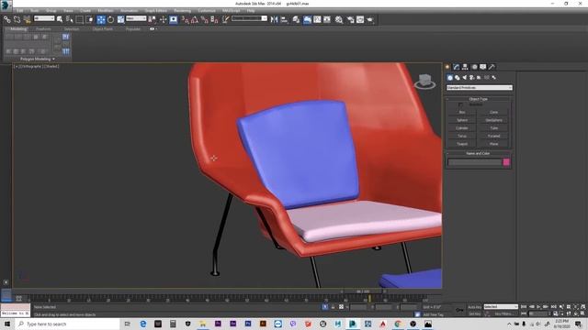The image size is (588, 330).
Task: Click the Auto Key button
Action: 474,307
